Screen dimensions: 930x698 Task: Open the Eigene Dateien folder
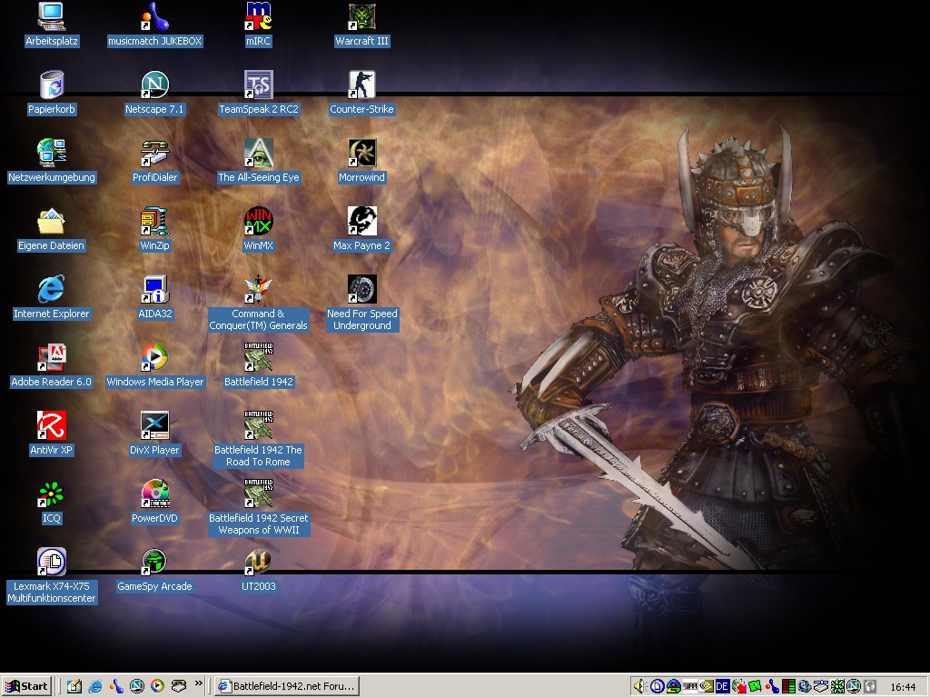51,229
